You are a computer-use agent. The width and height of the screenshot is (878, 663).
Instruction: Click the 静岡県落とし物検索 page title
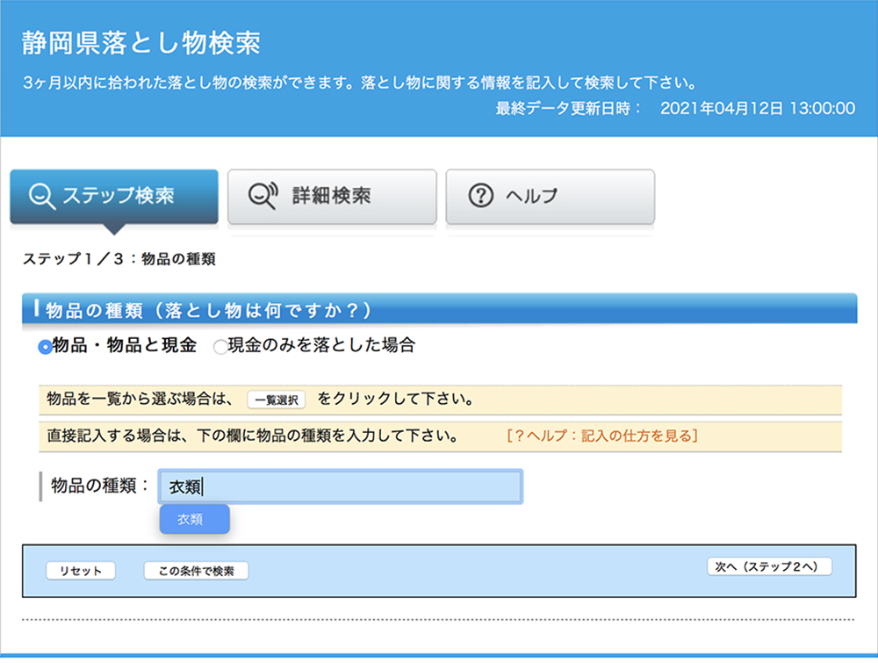(141, 43)
